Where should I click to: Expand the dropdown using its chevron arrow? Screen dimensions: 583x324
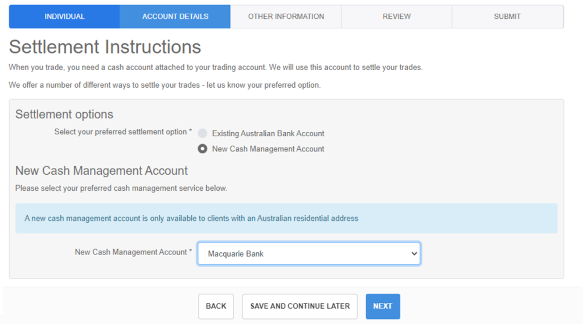click(414, 254)
